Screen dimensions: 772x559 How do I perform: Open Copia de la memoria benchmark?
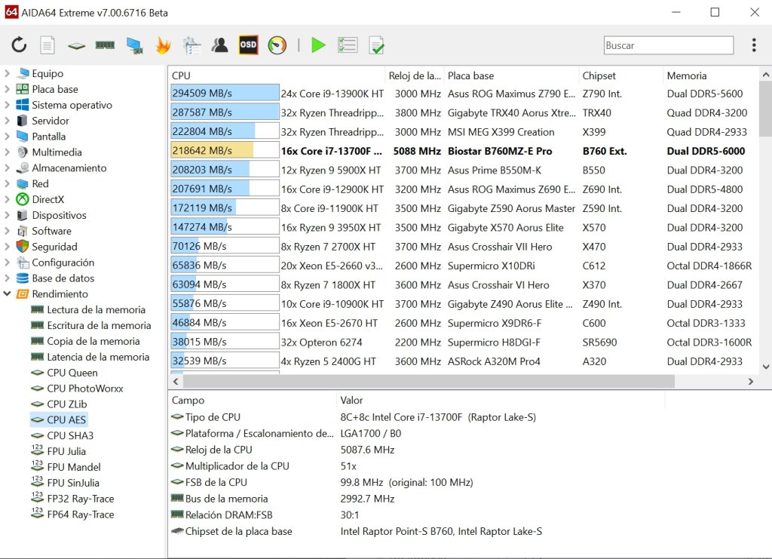coord(93,341)
